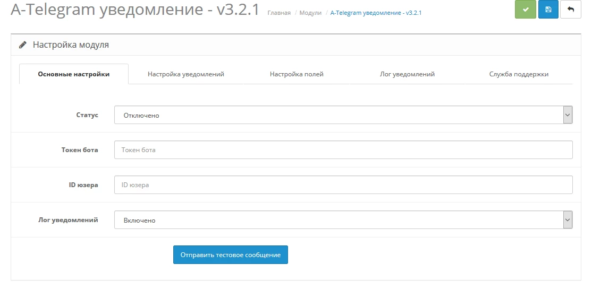
Task: Open the Лог уведомлений dropdown
Action: coord(343,220)
